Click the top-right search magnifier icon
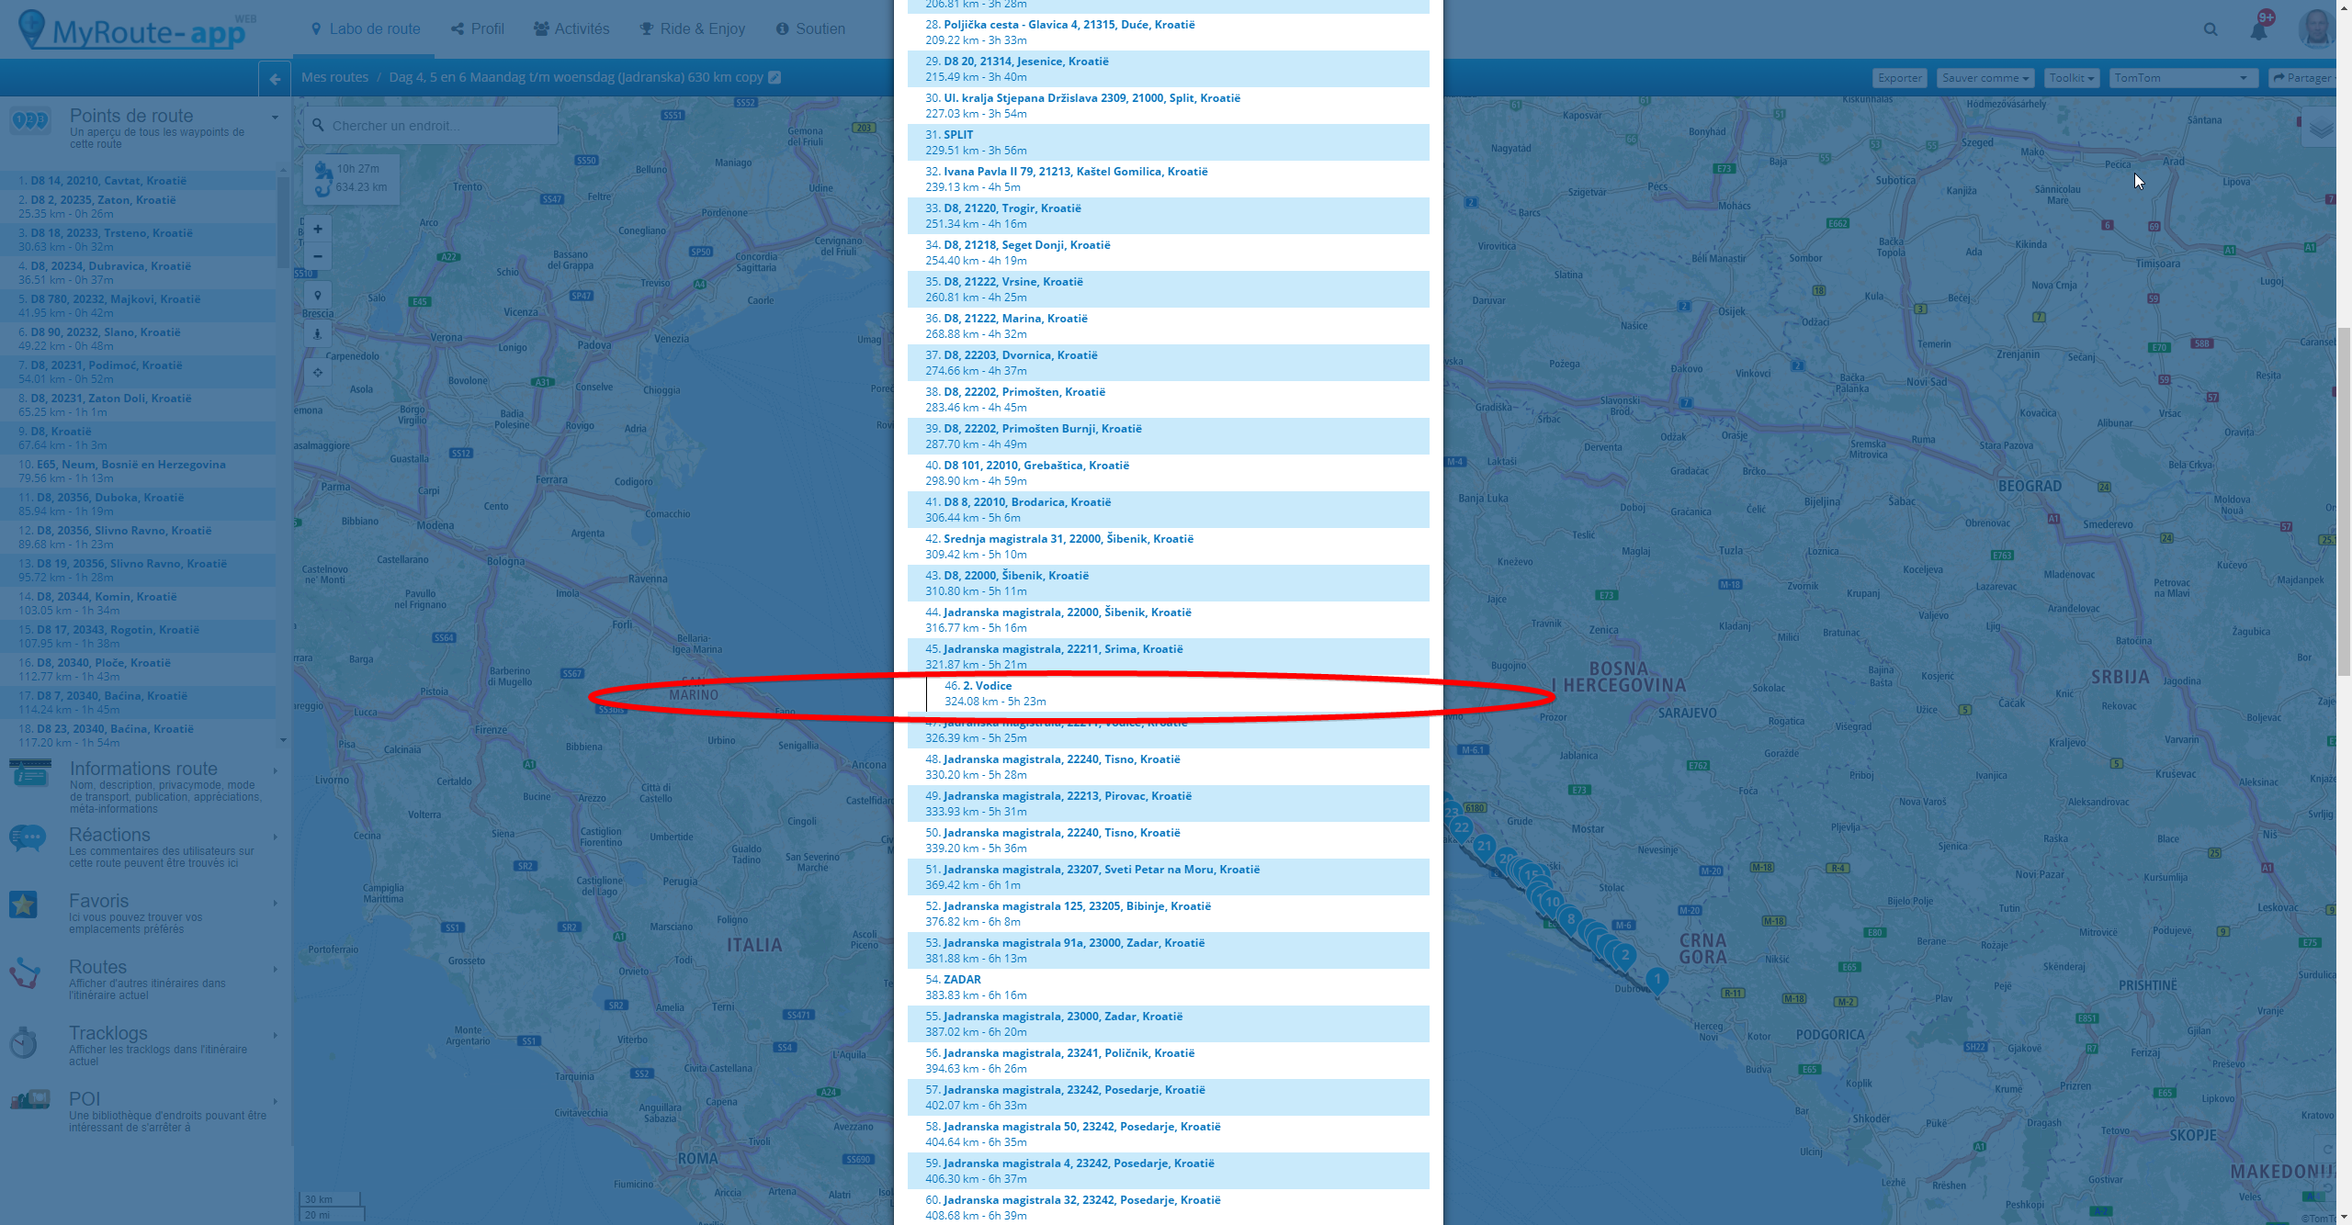Screen dimensions: 2352x1225 (2211, 30)
